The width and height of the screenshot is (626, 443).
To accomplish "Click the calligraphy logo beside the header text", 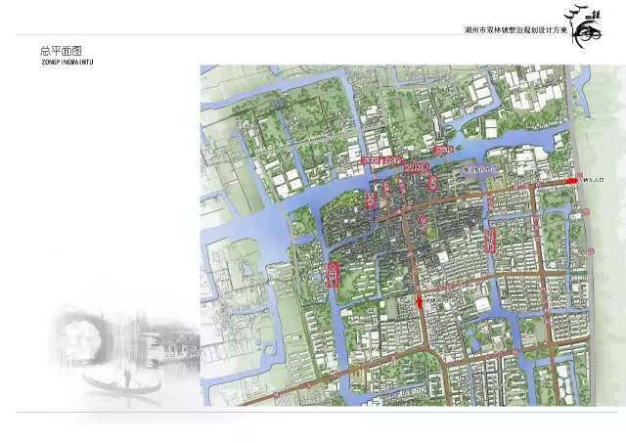I will (584, 28).
